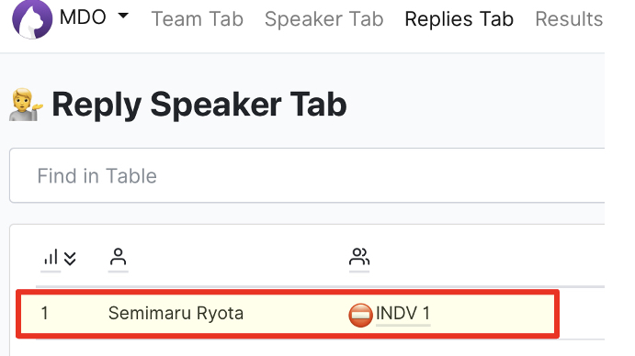The height and width of the screenshot is (356, 635).
Task: Sort by the team people column icon
Action: click(x=359, y=257)
